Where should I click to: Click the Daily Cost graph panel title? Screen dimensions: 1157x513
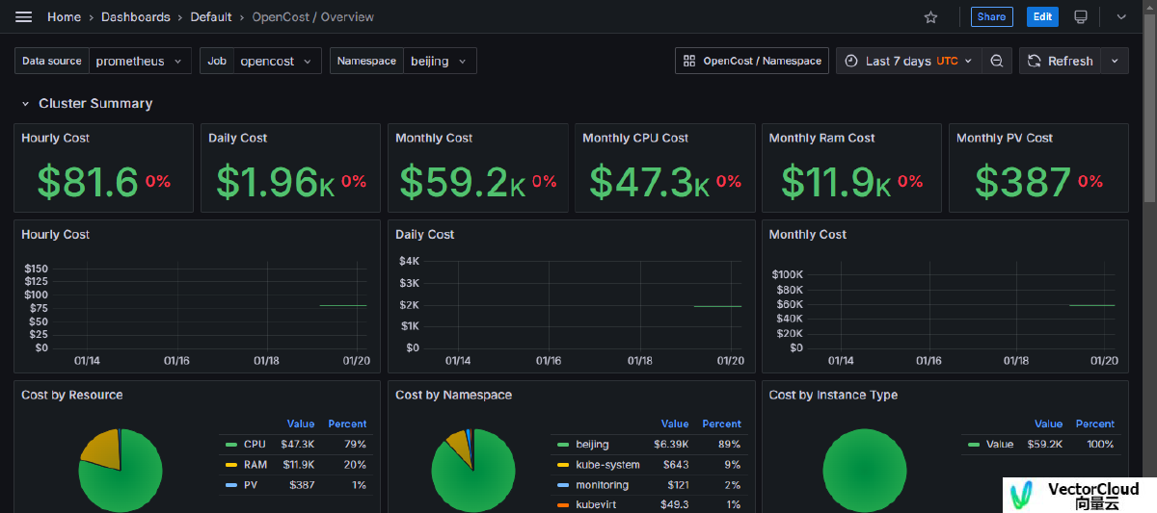point(424,234)
